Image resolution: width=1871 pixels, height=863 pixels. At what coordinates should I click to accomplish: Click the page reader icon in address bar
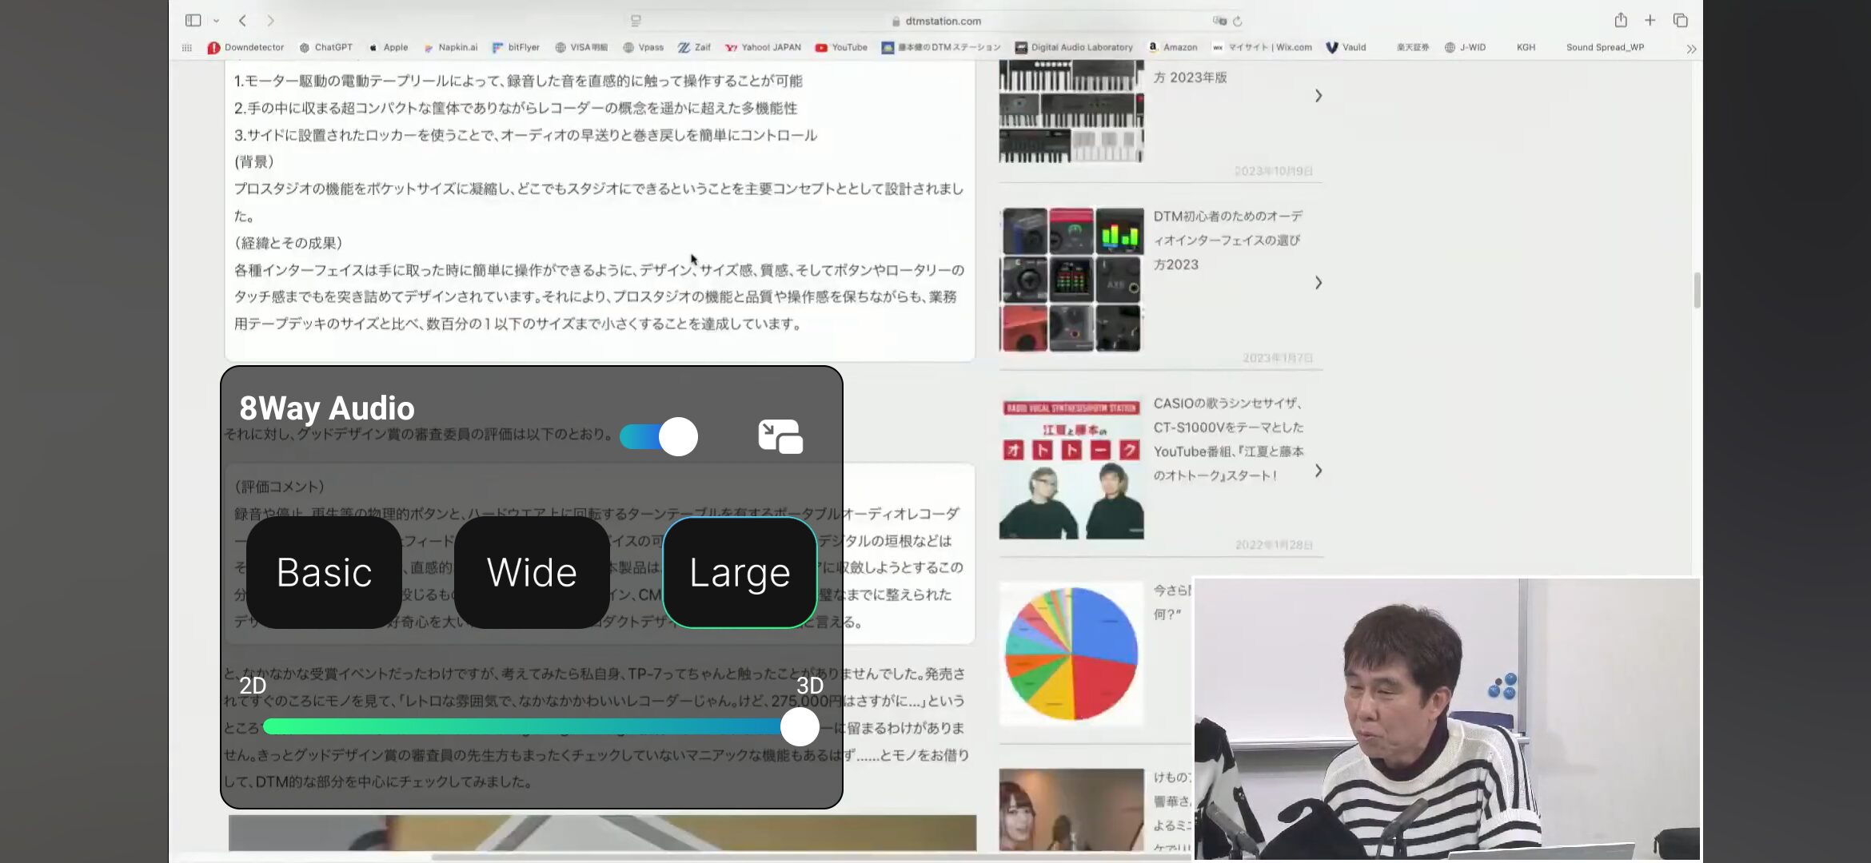click(x=636, y=21)
